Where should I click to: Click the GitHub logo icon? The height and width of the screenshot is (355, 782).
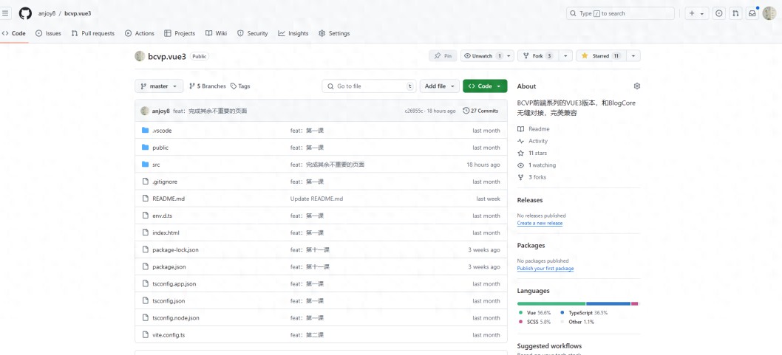[25, 13]
